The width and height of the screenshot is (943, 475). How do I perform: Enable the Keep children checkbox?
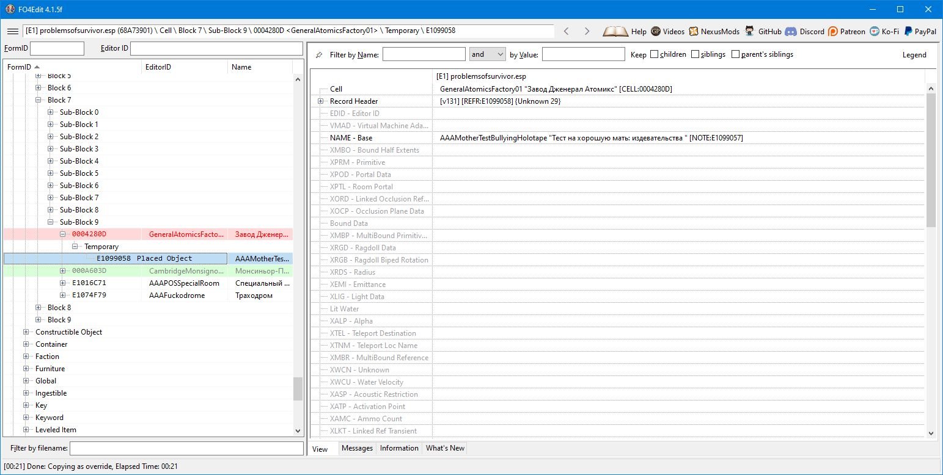click(655, 54)
